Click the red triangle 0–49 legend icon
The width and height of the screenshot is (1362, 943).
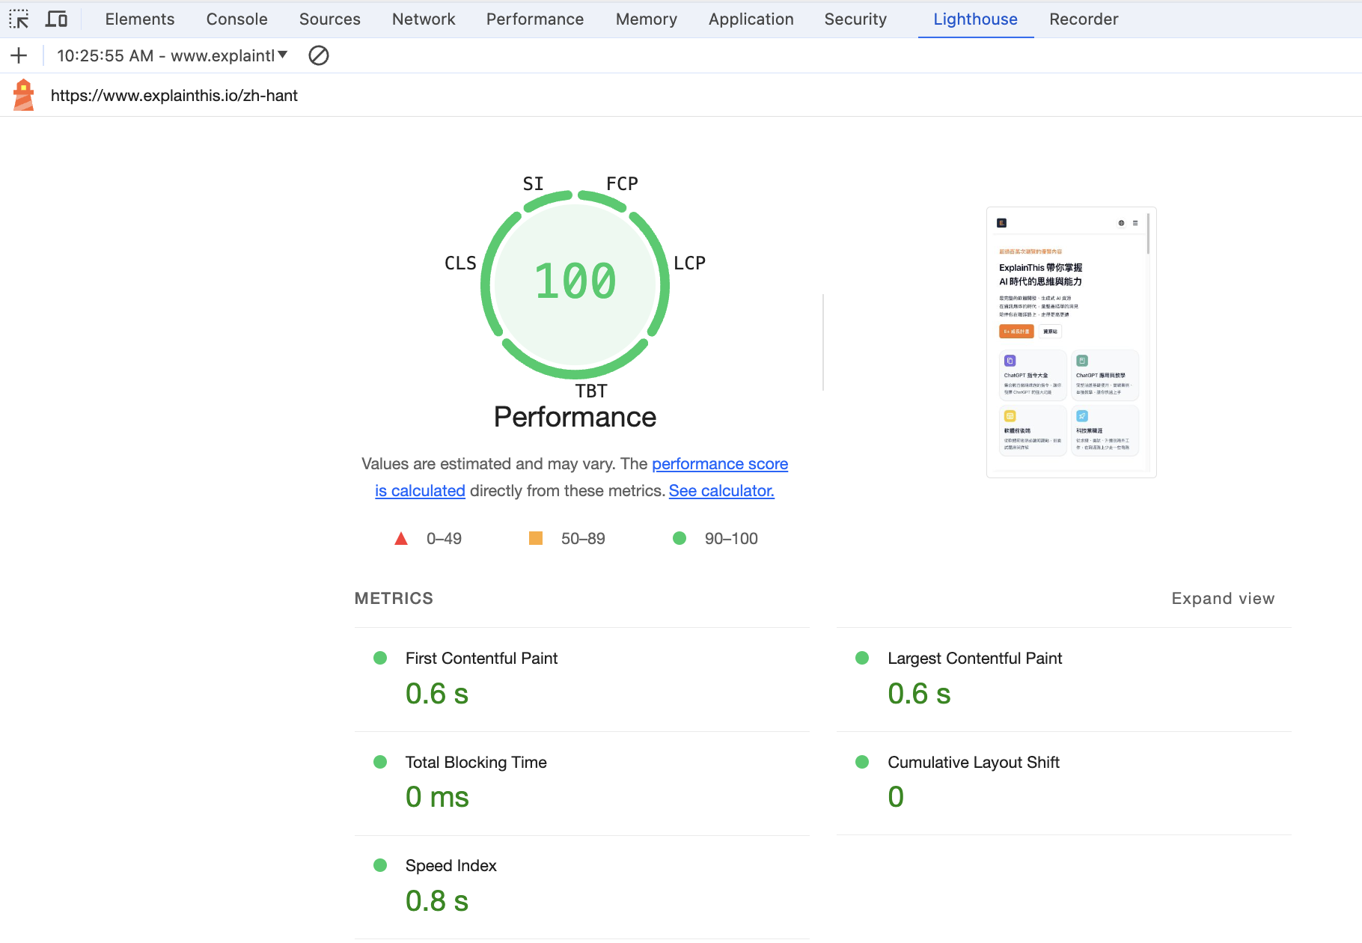[x=401, y=539]
